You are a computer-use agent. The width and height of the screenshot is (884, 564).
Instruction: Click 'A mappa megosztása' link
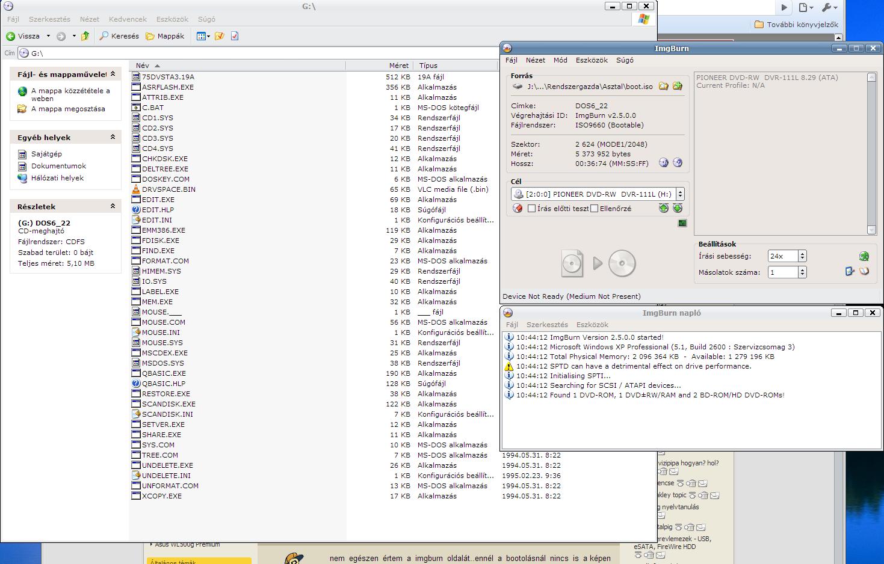pos(68,109)
